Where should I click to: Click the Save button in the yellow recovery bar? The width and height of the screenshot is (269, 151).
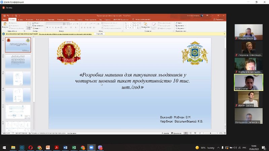(100, 34)
